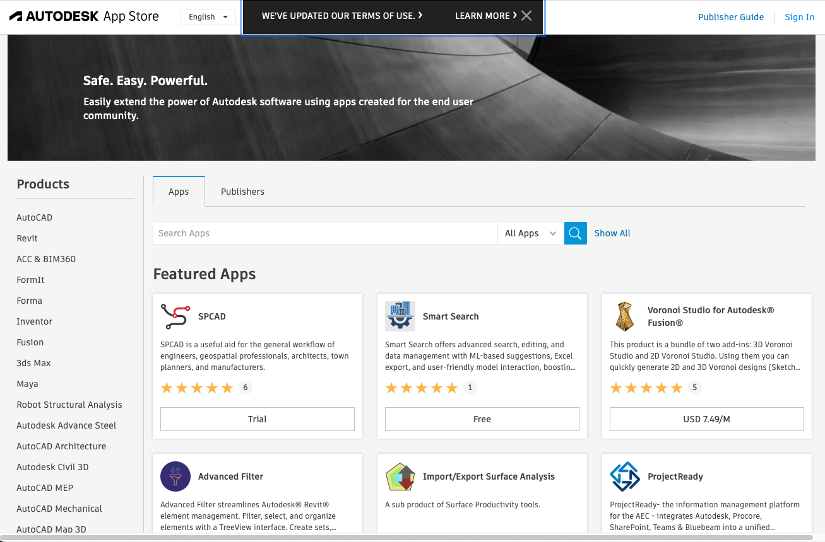Select Robot Structural Analysis product
Screen dimensions: 825x542
pyautogui.click(x=69, y=405)
